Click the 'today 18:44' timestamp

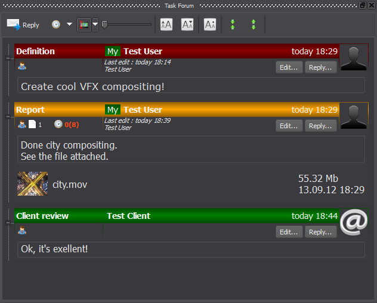(x=314, y=216)
